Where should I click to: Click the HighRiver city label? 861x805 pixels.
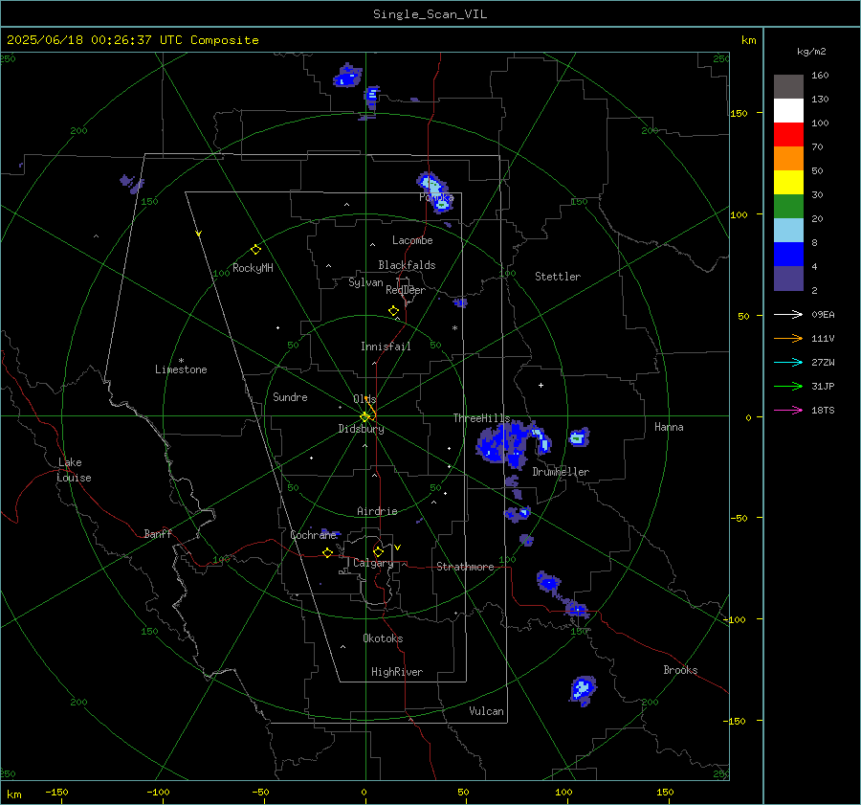(397, 672)
